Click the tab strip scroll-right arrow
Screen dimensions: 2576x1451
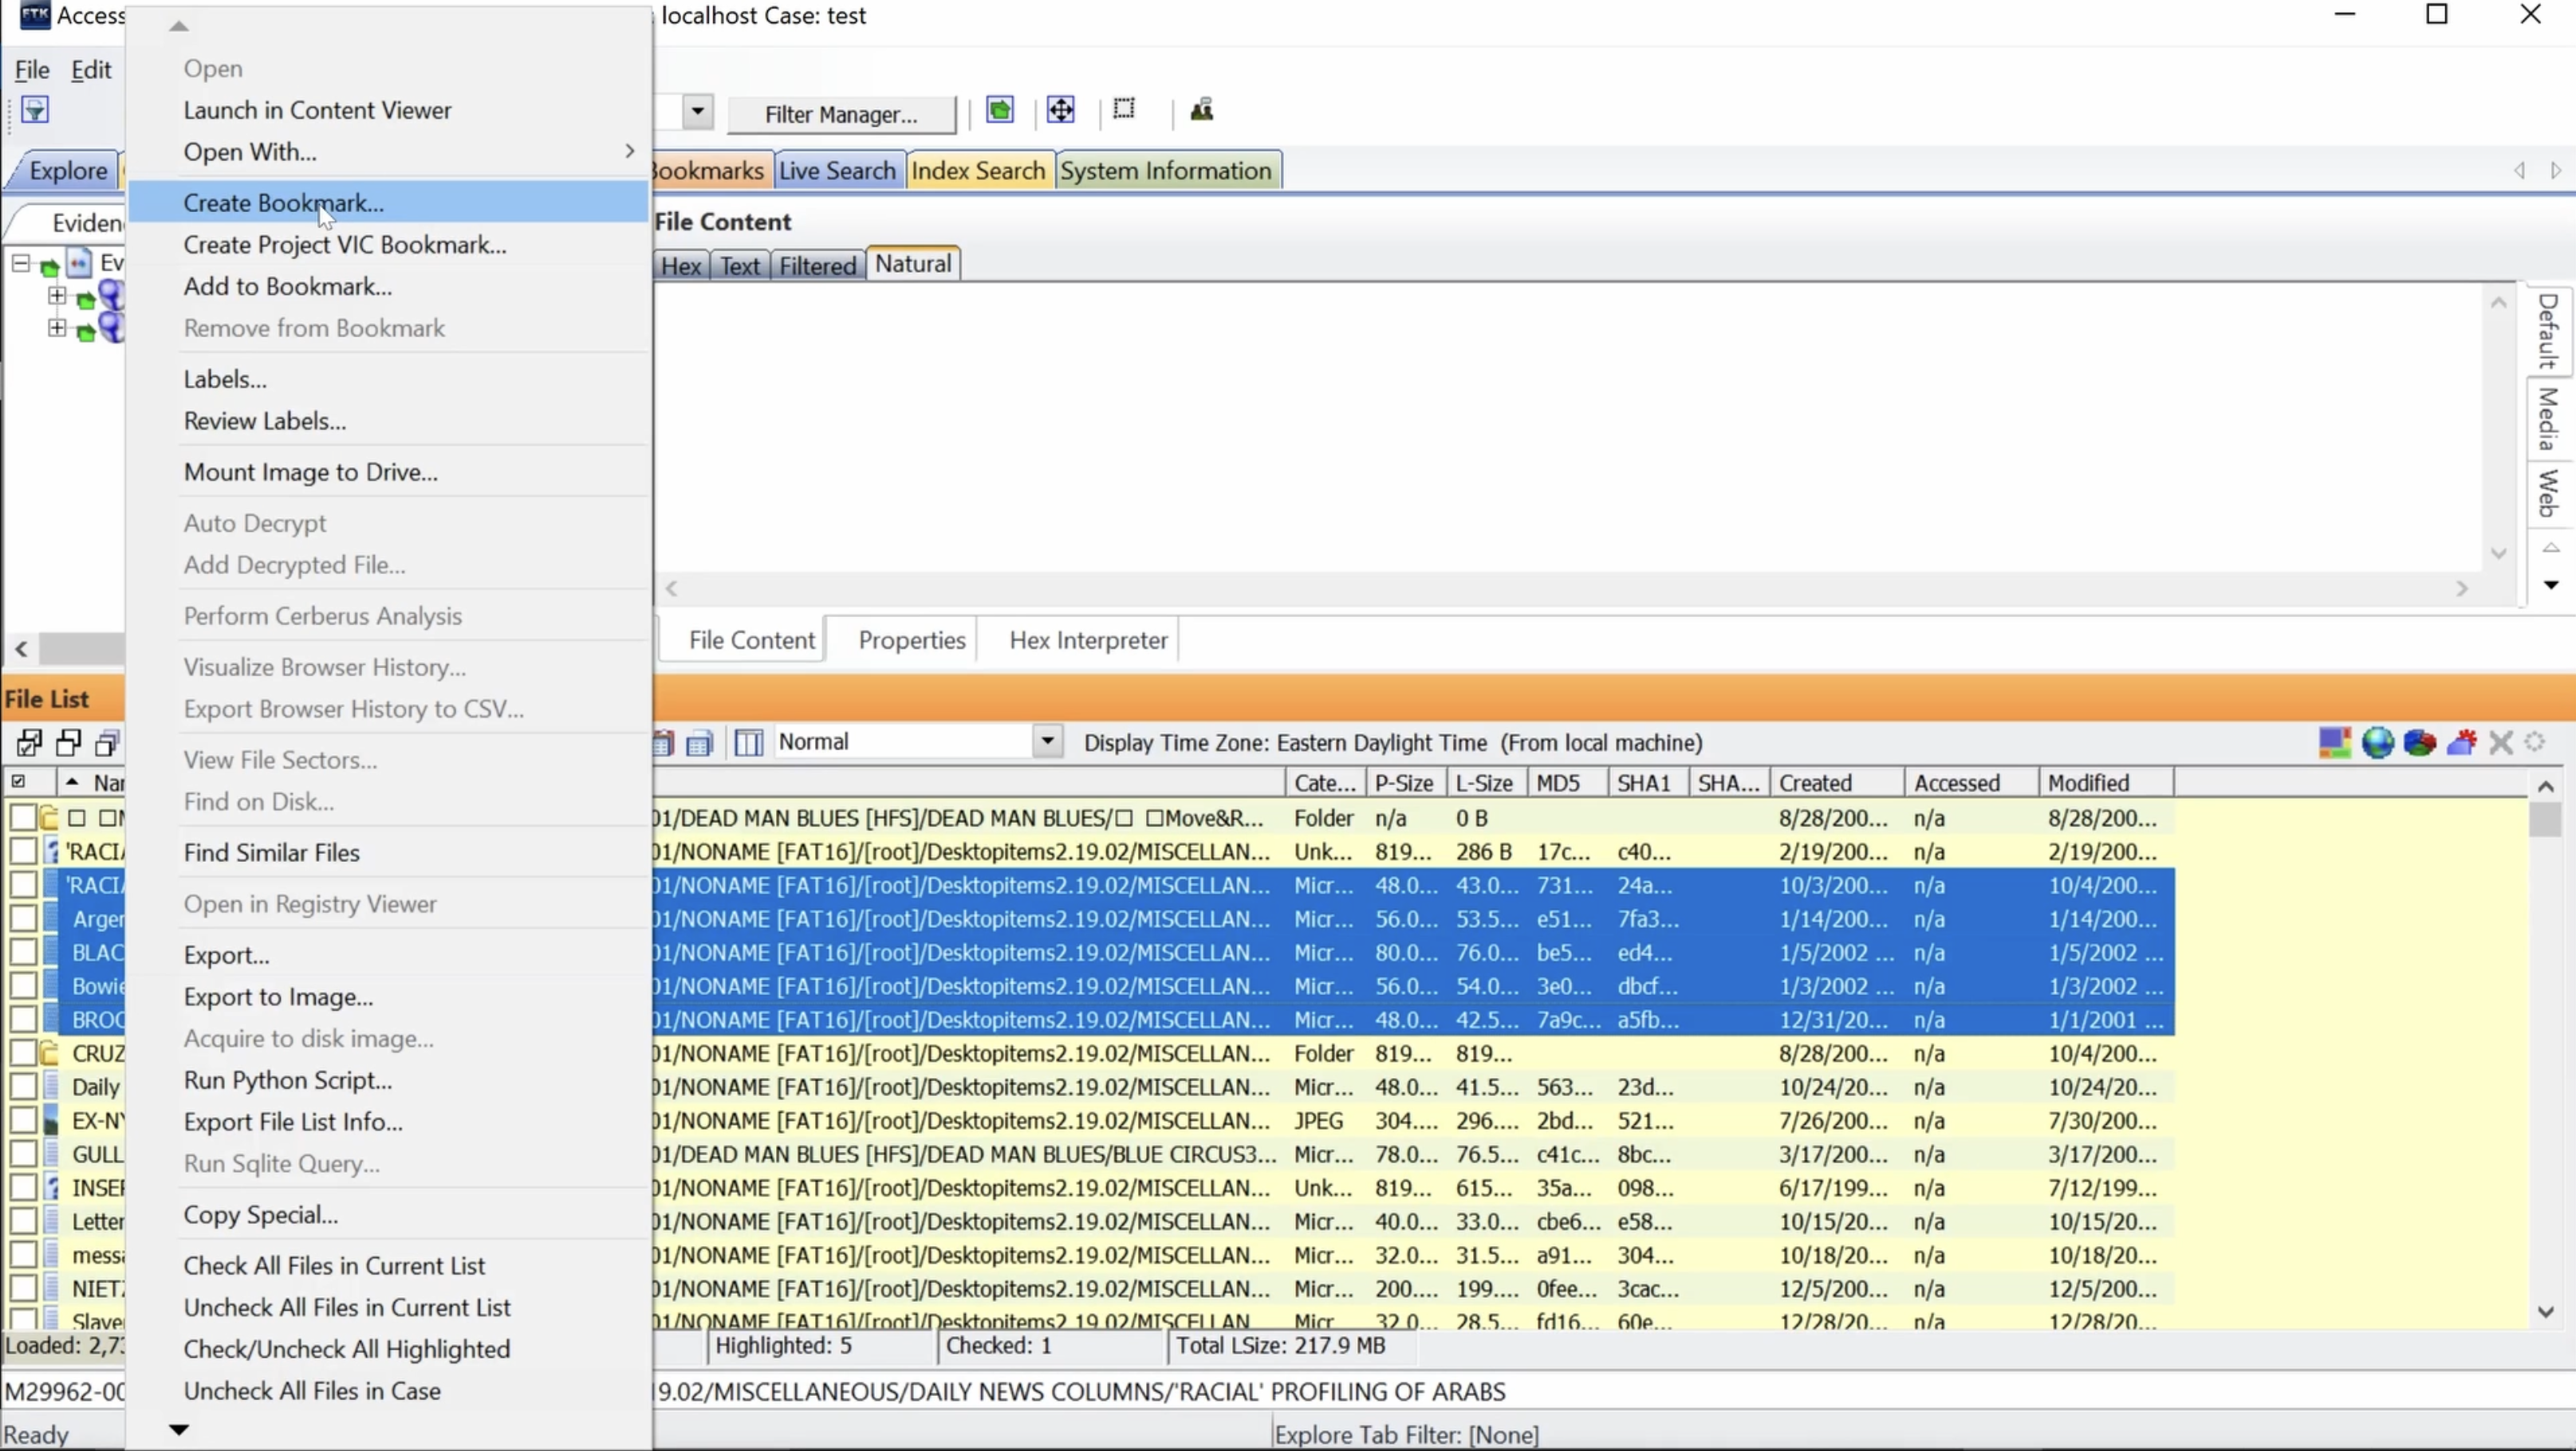point(2555,171)
